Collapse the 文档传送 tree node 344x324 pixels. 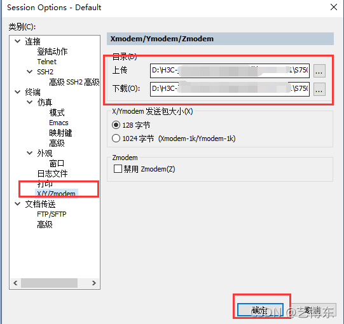[x=18, y=204]
